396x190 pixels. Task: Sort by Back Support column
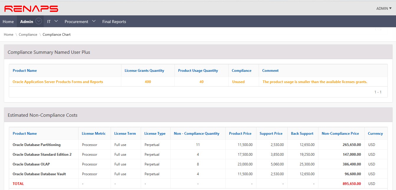(302, 134)
